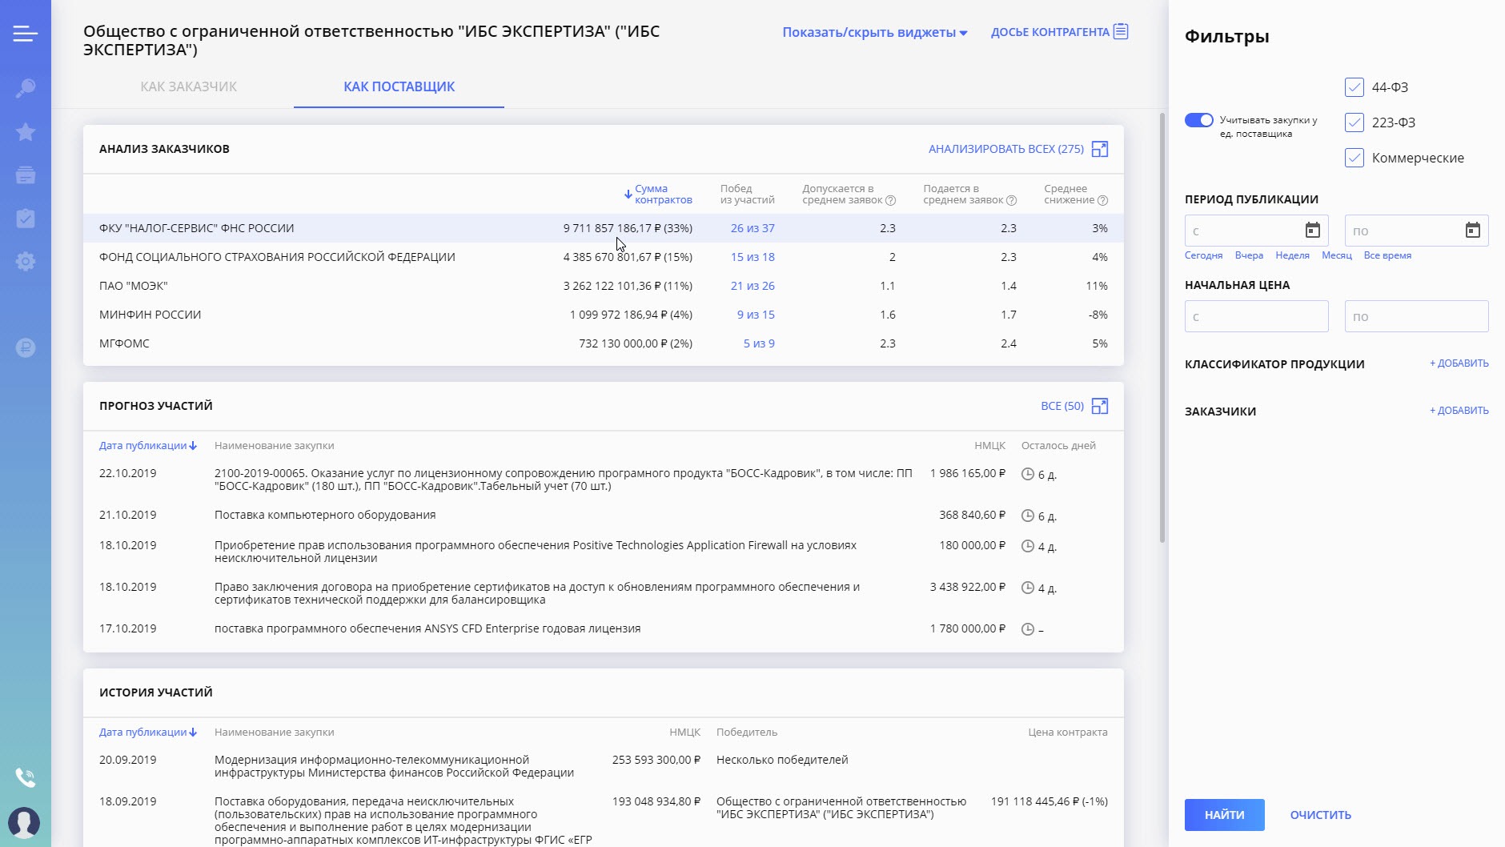Open 5 из 9 wins link

coord(759,343)
